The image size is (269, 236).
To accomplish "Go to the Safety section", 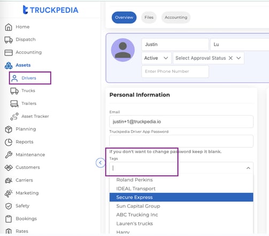I will tap(22, 206).
